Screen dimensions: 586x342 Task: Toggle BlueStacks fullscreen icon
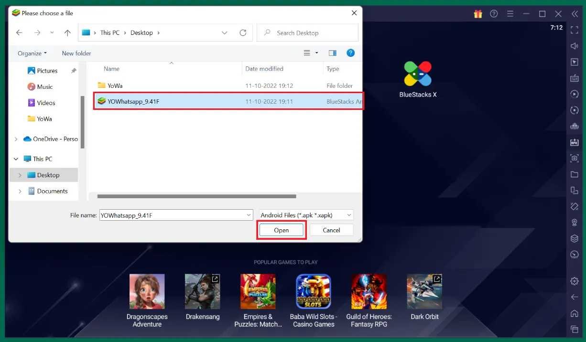tap(575, 30)
